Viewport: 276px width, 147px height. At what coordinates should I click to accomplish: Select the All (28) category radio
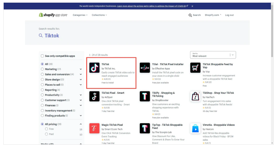click(42, 64)
